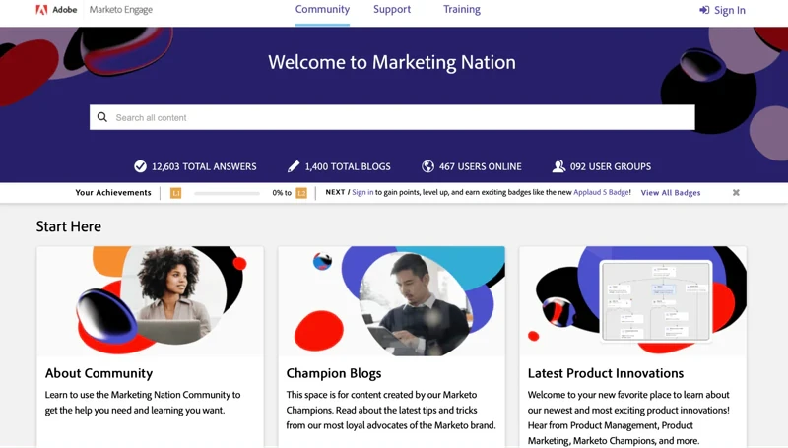Click the L1 level badge icon
This screenshot has width=788, height=448.
175,193
